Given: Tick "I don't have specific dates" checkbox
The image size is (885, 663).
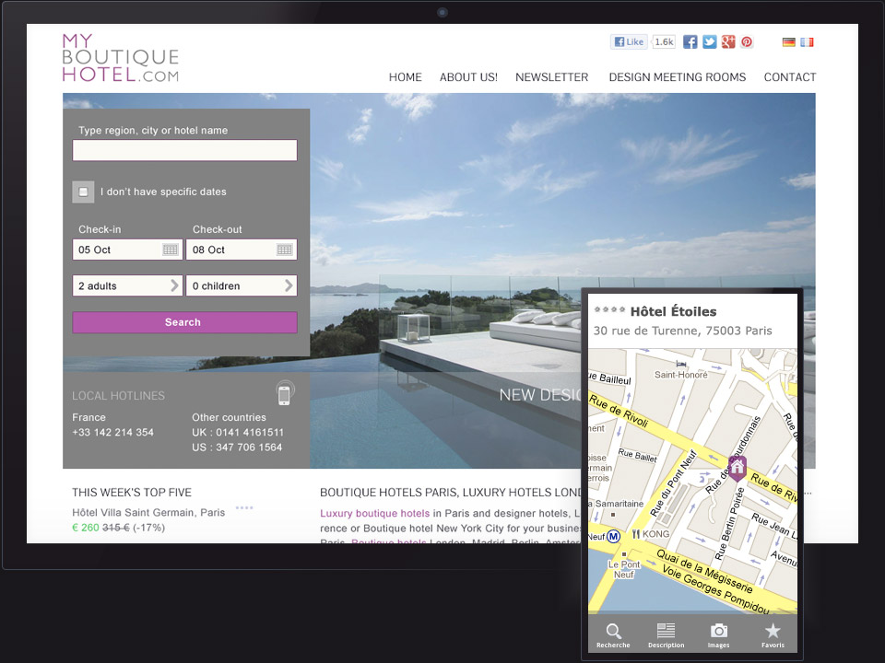Looking at the screenshot, I should pos(83,192).
